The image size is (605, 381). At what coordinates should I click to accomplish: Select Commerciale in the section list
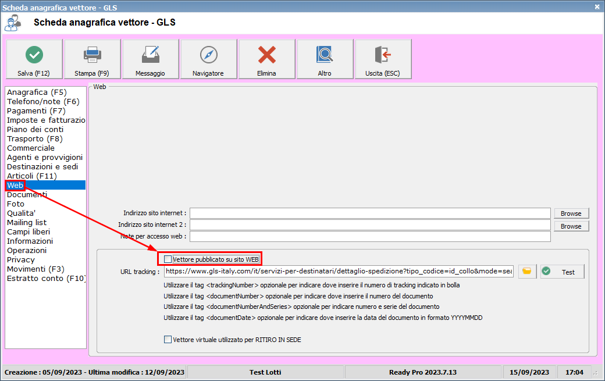[x=45, y=148]
